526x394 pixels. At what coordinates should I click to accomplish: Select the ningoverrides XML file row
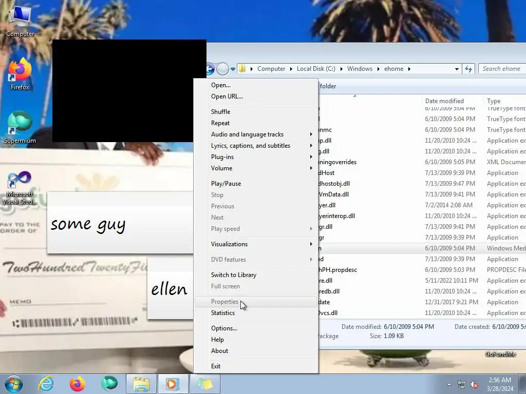(x=422, y=162)
